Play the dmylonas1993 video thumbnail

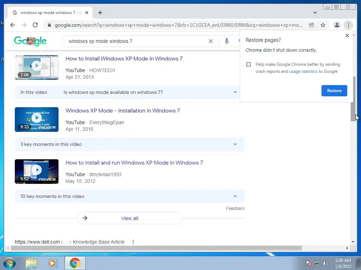(37, 172)
